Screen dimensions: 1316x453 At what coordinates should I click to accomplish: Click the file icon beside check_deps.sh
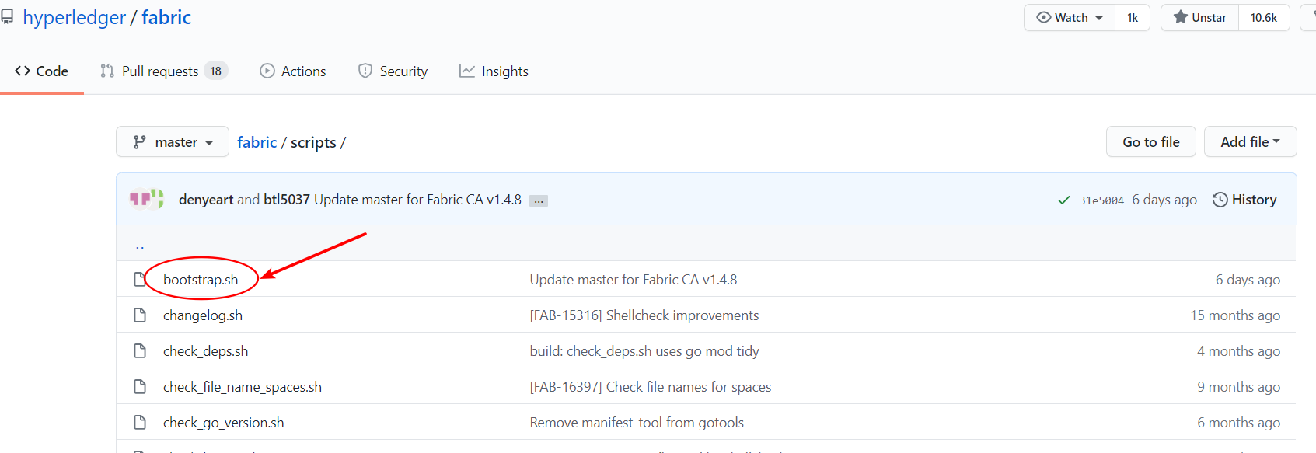tap(140, 350)
